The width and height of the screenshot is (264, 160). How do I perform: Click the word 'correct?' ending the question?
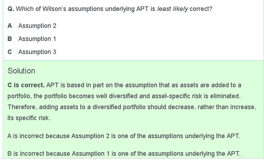pyautogui.click(x=201, y=9)
